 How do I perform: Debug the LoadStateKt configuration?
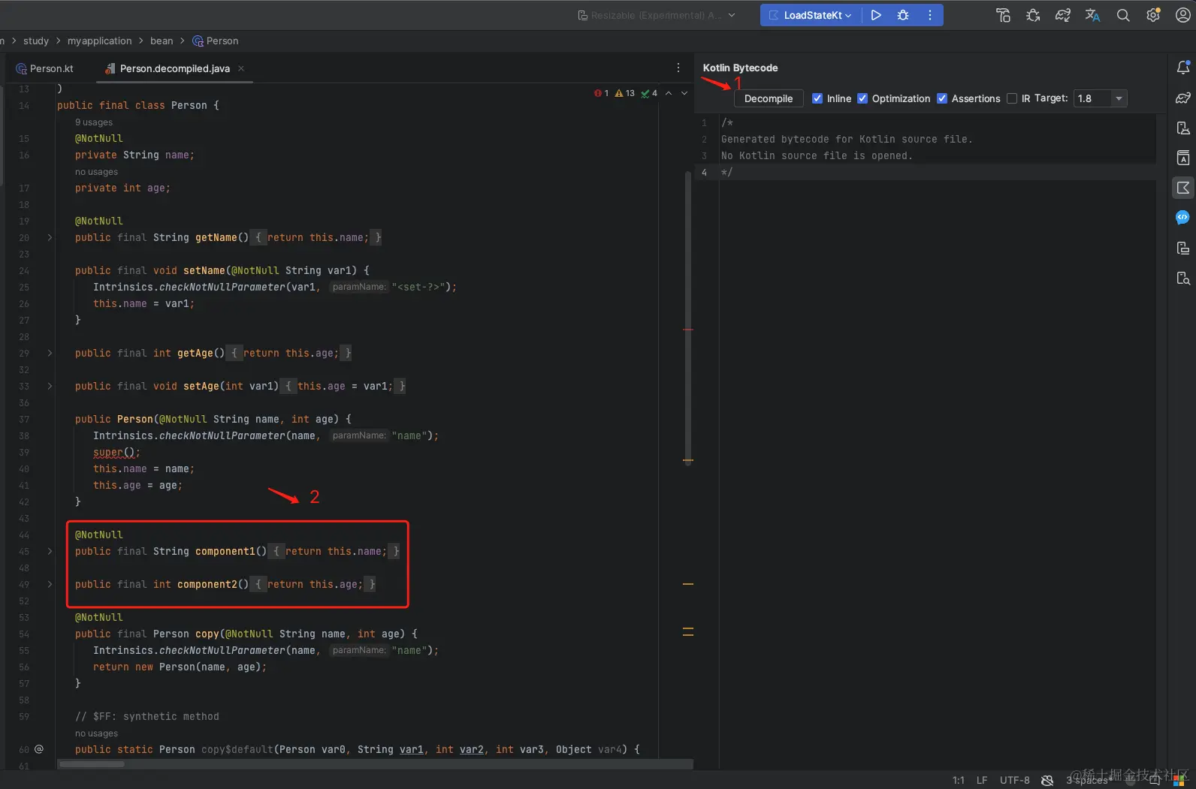(903, 15)
